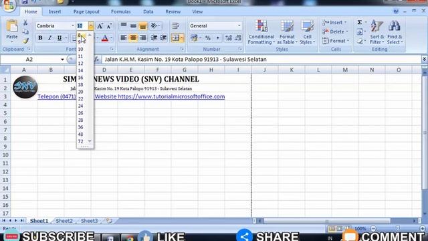Choose font size 20 from list
The height and width of the screenshot is (241, 428).
click(80, 92)
